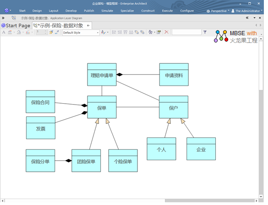Open the Default Style combo box
Viewport: 268px width, 205px height.
tap(81, 33)
